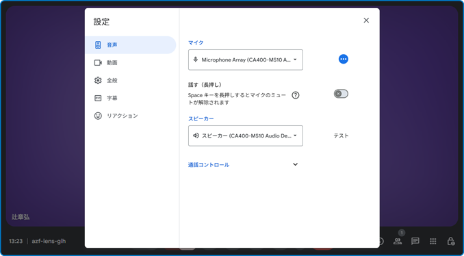Viewport: 464px width, 256px height.
Task: Open the chat icon in Meet bar
Action: [415, 241]
